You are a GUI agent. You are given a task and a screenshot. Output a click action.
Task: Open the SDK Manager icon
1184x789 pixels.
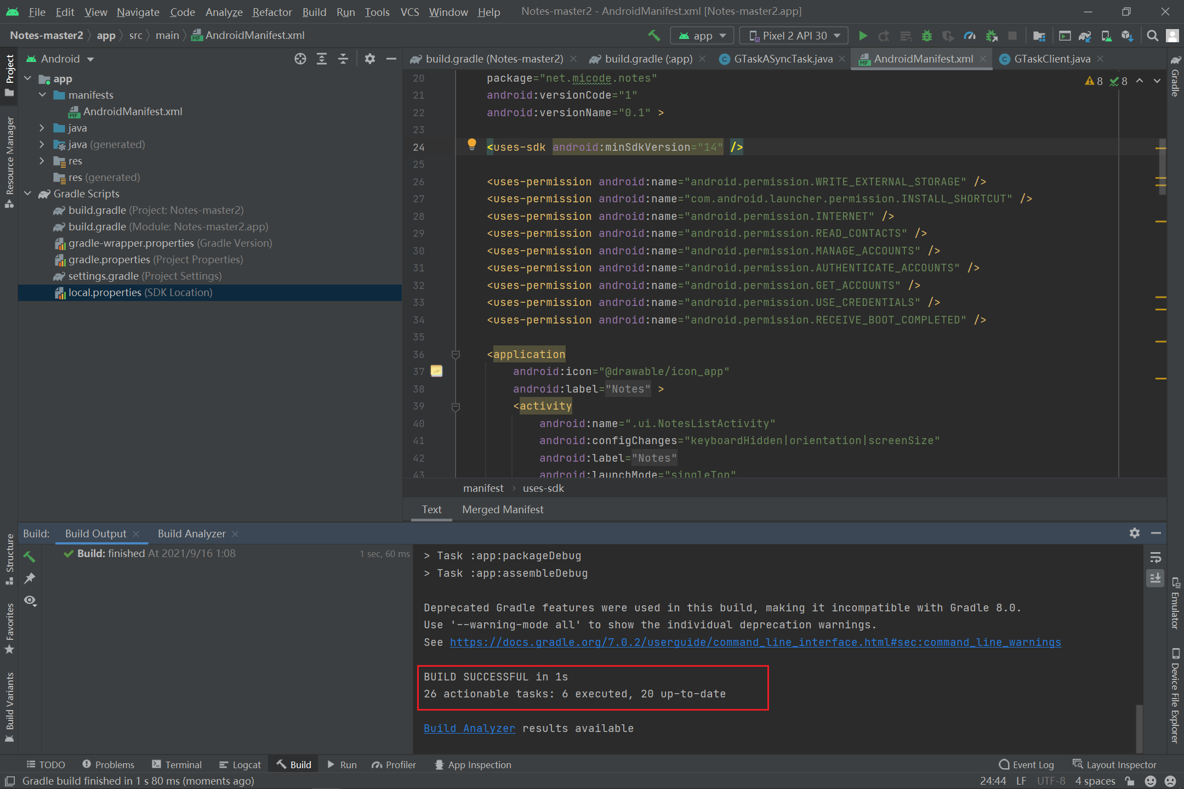(x=1127, y=36)
